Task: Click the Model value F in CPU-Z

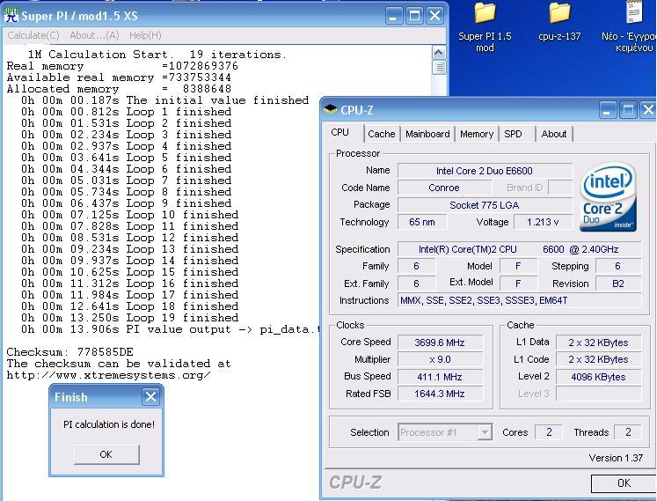Action: (518, 266)
